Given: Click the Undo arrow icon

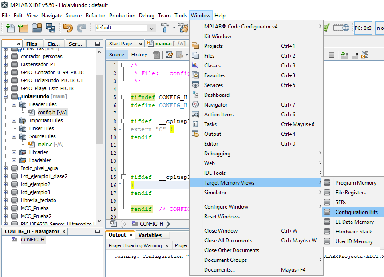Looking at the screenshot, I should click(68, 28).
